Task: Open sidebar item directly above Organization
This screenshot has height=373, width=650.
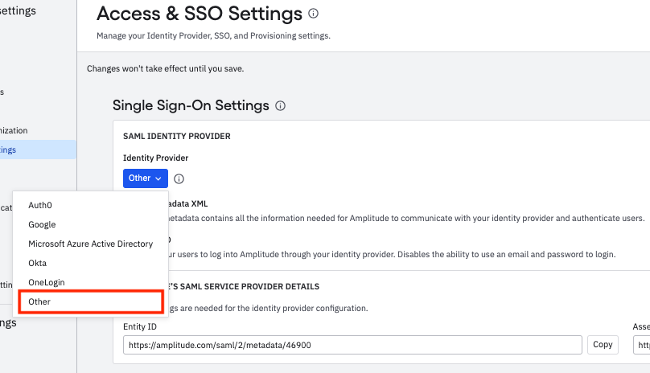Action: [3, 92]
